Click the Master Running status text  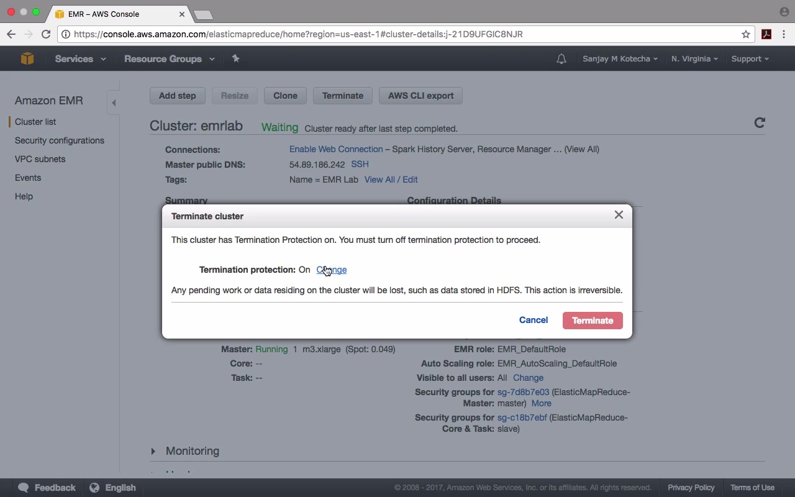point(271,349)
